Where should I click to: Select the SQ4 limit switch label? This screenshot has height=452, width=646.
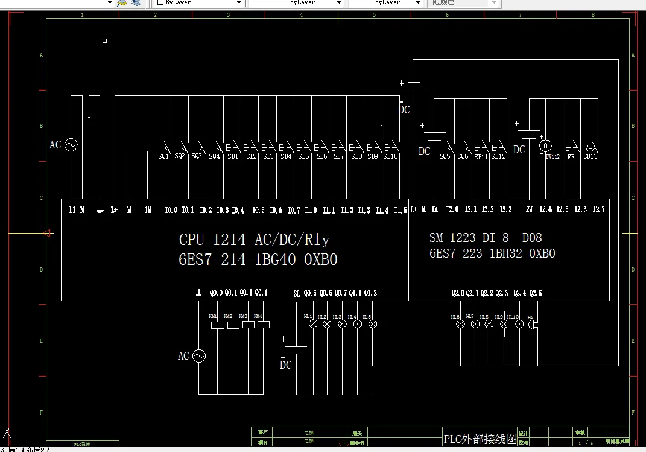point(214,156)
